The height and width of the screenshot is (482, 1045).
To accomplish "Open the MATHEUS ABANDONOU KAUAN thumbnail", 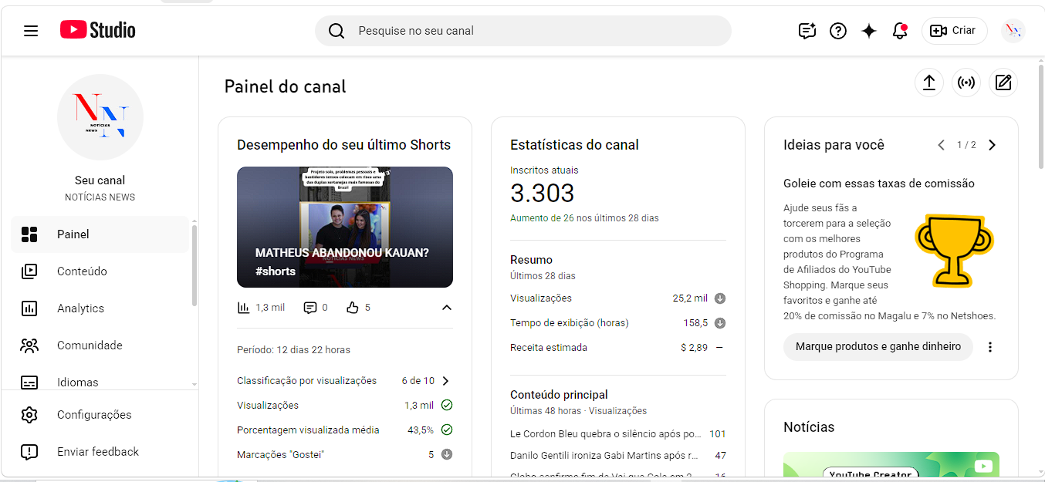I will 345,228.
